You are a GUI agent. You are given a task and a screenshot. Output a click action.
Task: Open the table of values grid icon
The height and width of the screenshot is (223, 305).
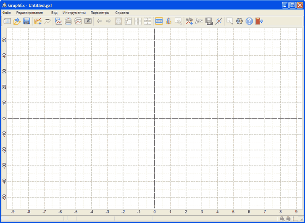click(209, 21)
